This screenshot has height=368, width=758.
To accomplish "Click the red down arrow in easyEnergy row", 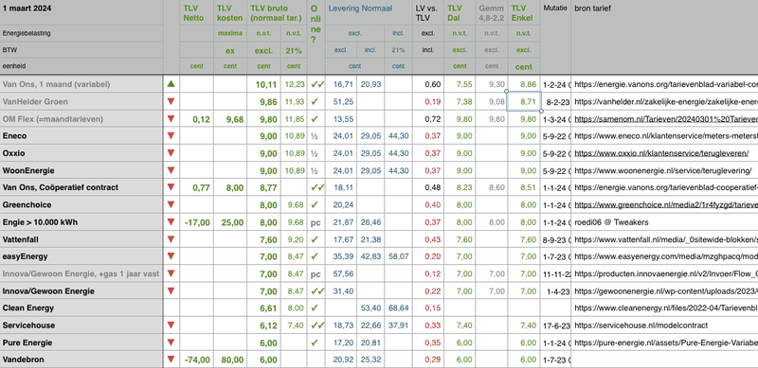I will pyautogui.click(x=171, y=256).
